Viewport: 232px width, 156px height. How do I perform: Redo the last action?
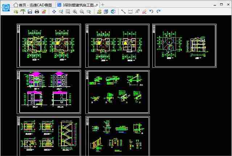tap(158, 11)
